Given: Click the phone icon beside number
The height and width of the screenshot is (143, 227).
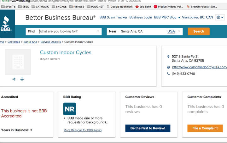Looking at the screenshot, I should coord(168,74).
